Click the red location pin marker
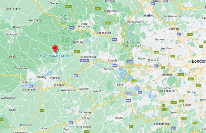 (55, 49)
